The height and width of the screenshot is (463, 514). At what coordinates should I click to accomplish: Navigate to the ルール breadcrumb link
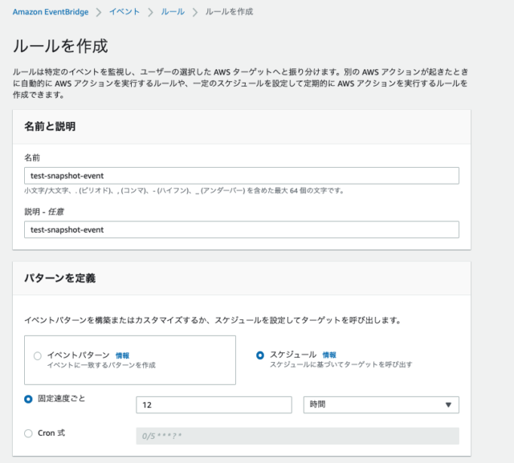[x=173, y=12]
